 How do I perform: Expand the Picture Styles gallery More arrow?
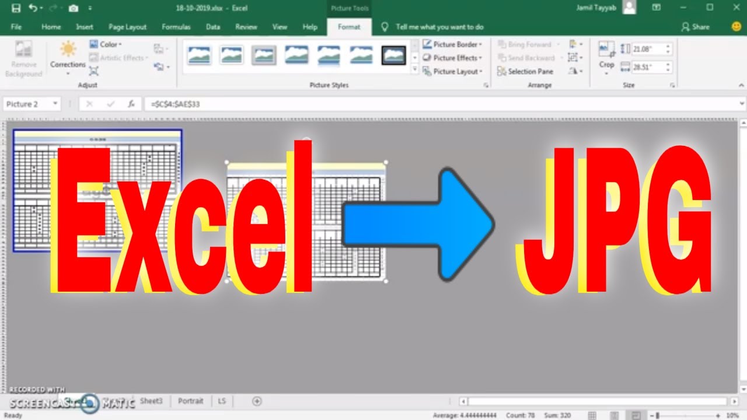pos(415,70)
